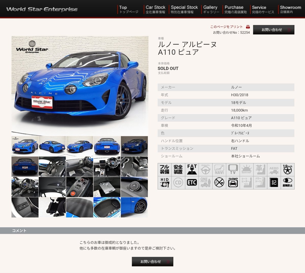The image size is (305, 273).
Task: Select the bright rear view thumbnail
Action: [107, 146]
